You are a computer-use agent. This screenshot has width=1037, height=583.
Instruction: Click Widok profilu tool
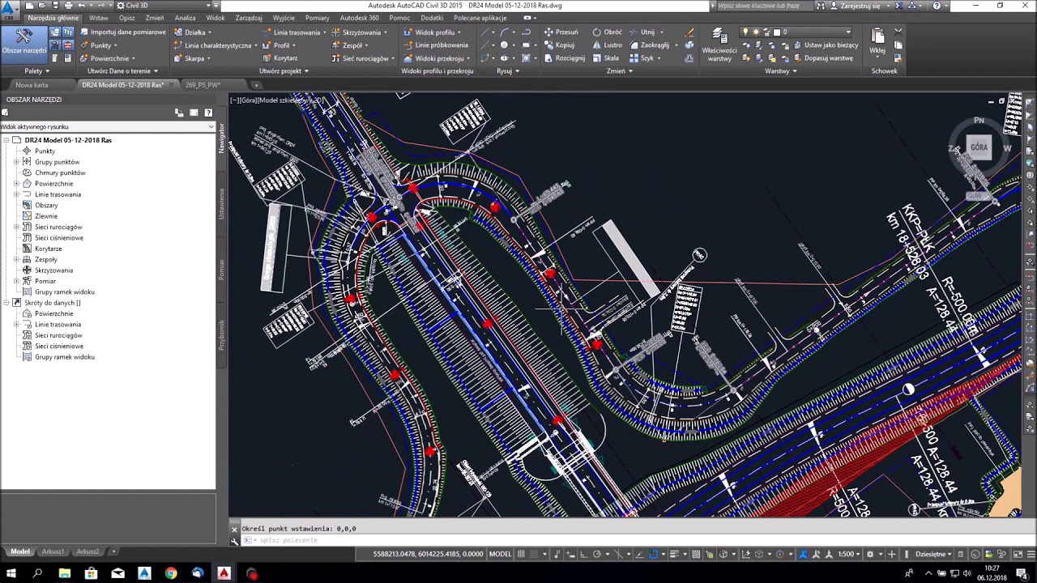click(x=433, y=32)
